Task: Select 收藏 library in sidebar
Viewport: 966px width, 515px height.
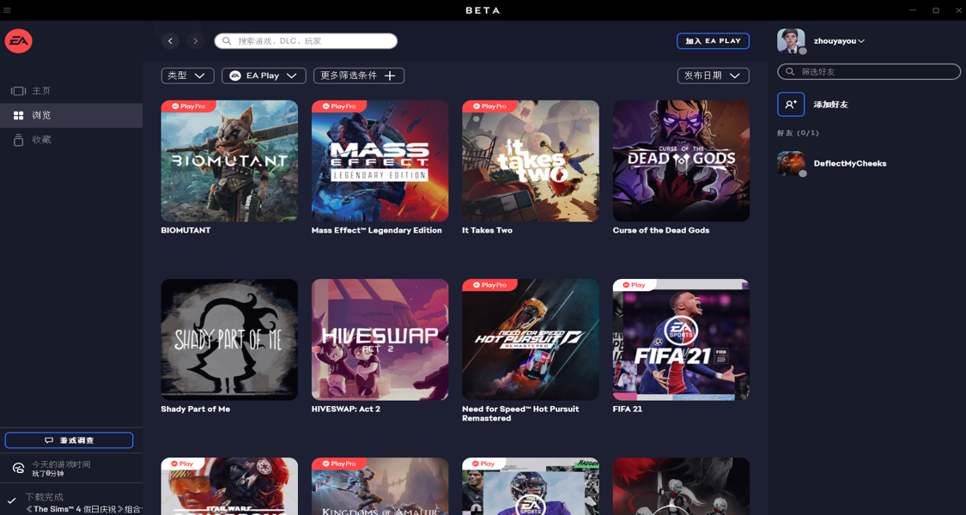Action: point(41,140)
